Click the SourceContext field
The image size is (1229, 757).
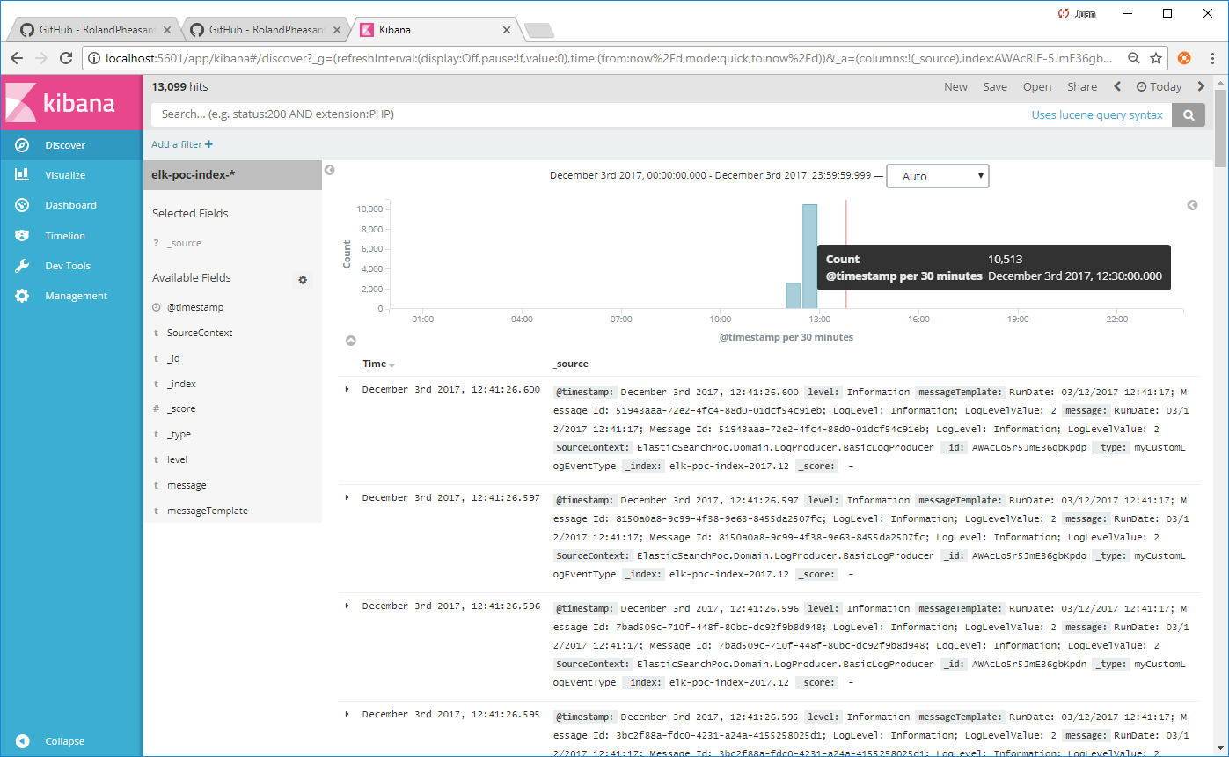pos(200,333)
